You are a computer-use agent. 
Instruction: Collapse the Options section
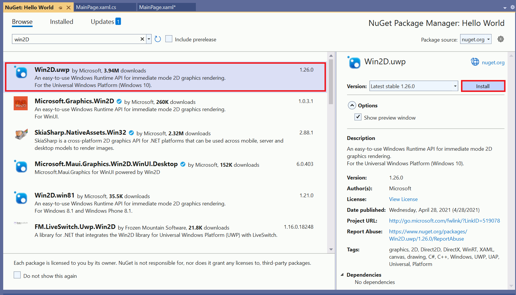(352, 105)
